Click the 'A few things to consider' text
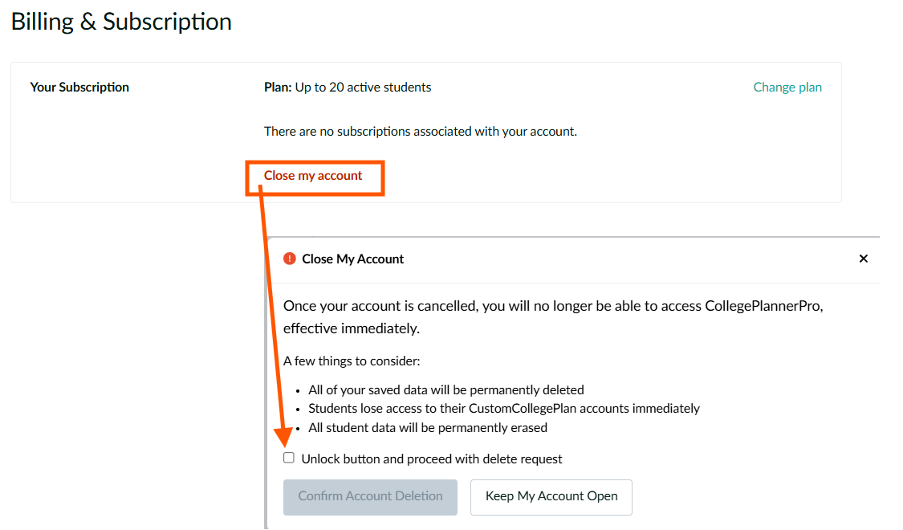903x530 pixels. 352,361
